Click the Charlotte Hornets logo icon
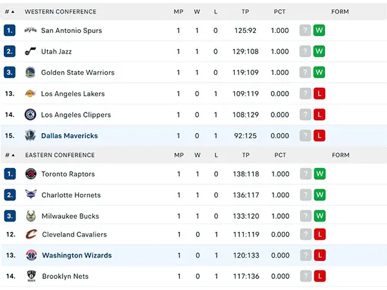 coord(30,195)
